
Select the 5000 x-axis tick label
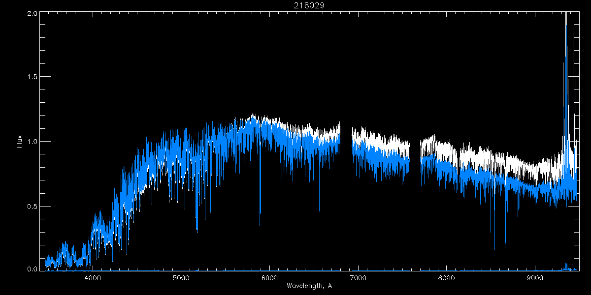pos(181,277)
